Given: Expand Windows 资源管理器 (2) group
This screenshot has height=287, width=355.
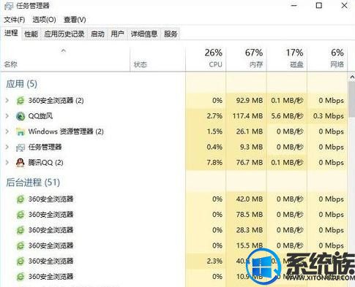Looking at the screenshot, I should (x=7, y=131).
